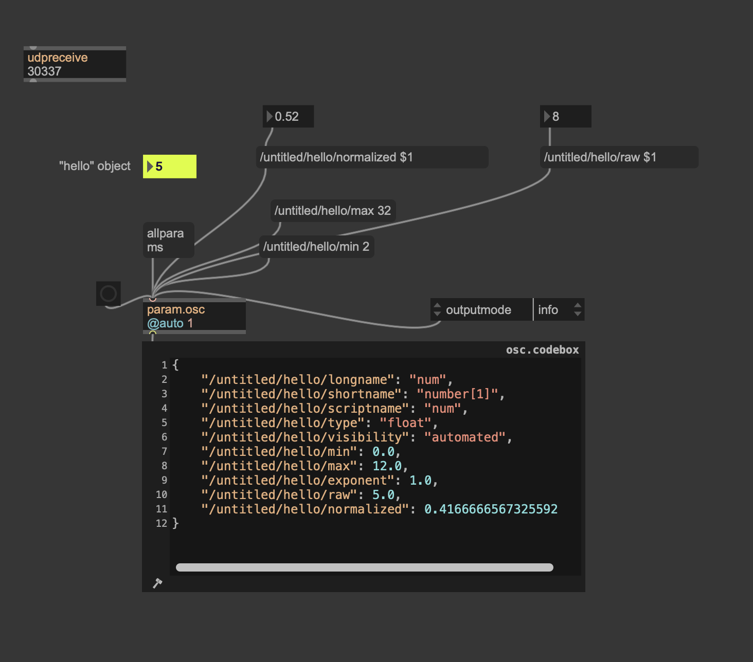Select the param.osc @auto 1 object
This screenshot has width=753, height=662.
coord(194,316)
